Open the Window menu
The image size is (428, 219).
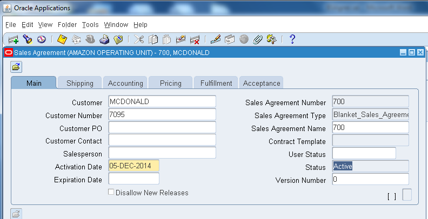pos(116,25)
